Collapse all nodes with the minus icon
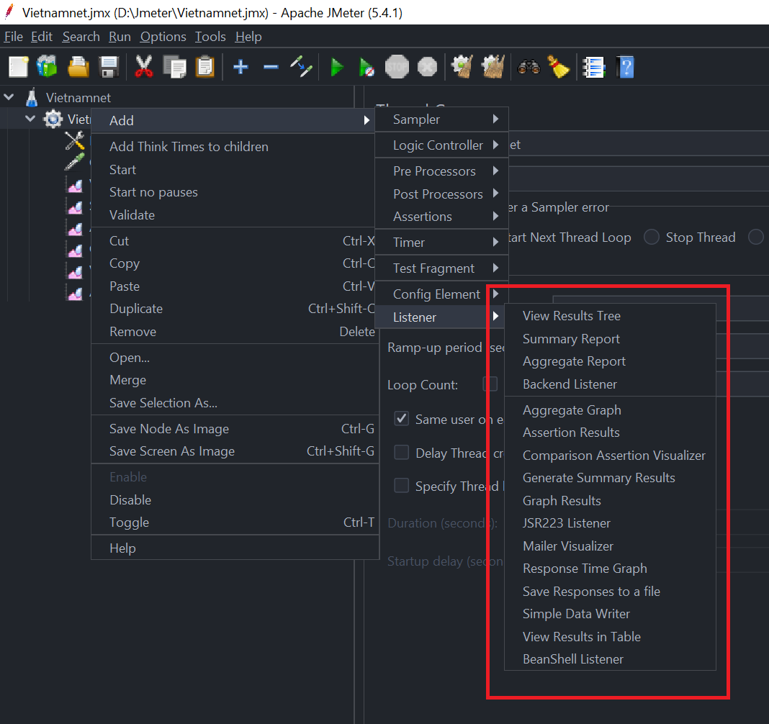769x724 pixels. coord(271,67)
